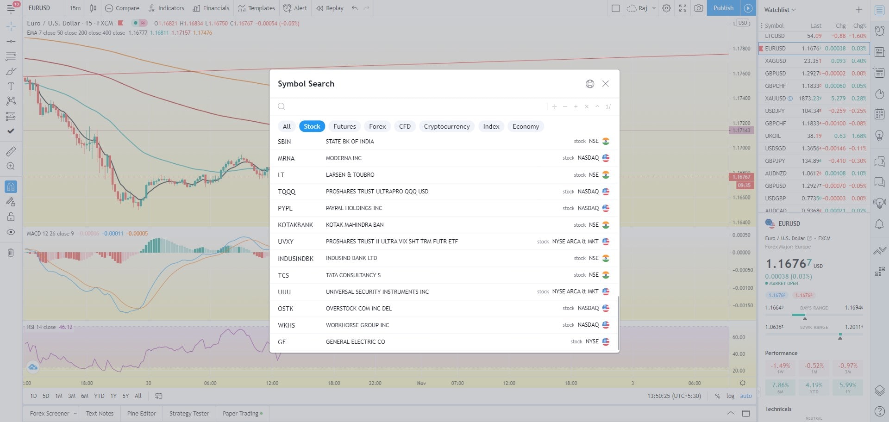Select the Index filter tab
Viewport: 889px width, 422px height.
pyautogui.click(x=491, y=126)
